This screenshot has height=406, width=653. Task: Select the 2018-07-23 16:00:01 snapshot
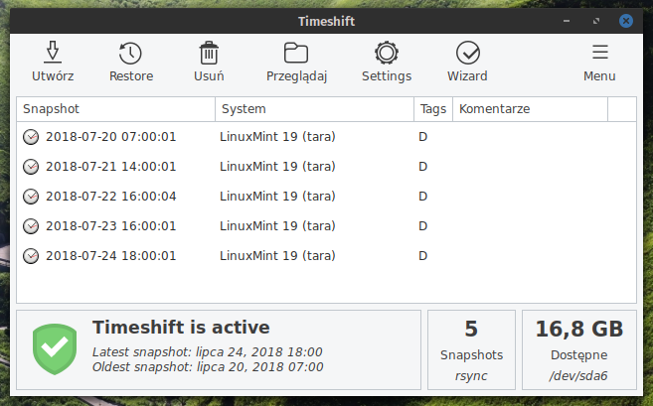[x=326, y=226]
